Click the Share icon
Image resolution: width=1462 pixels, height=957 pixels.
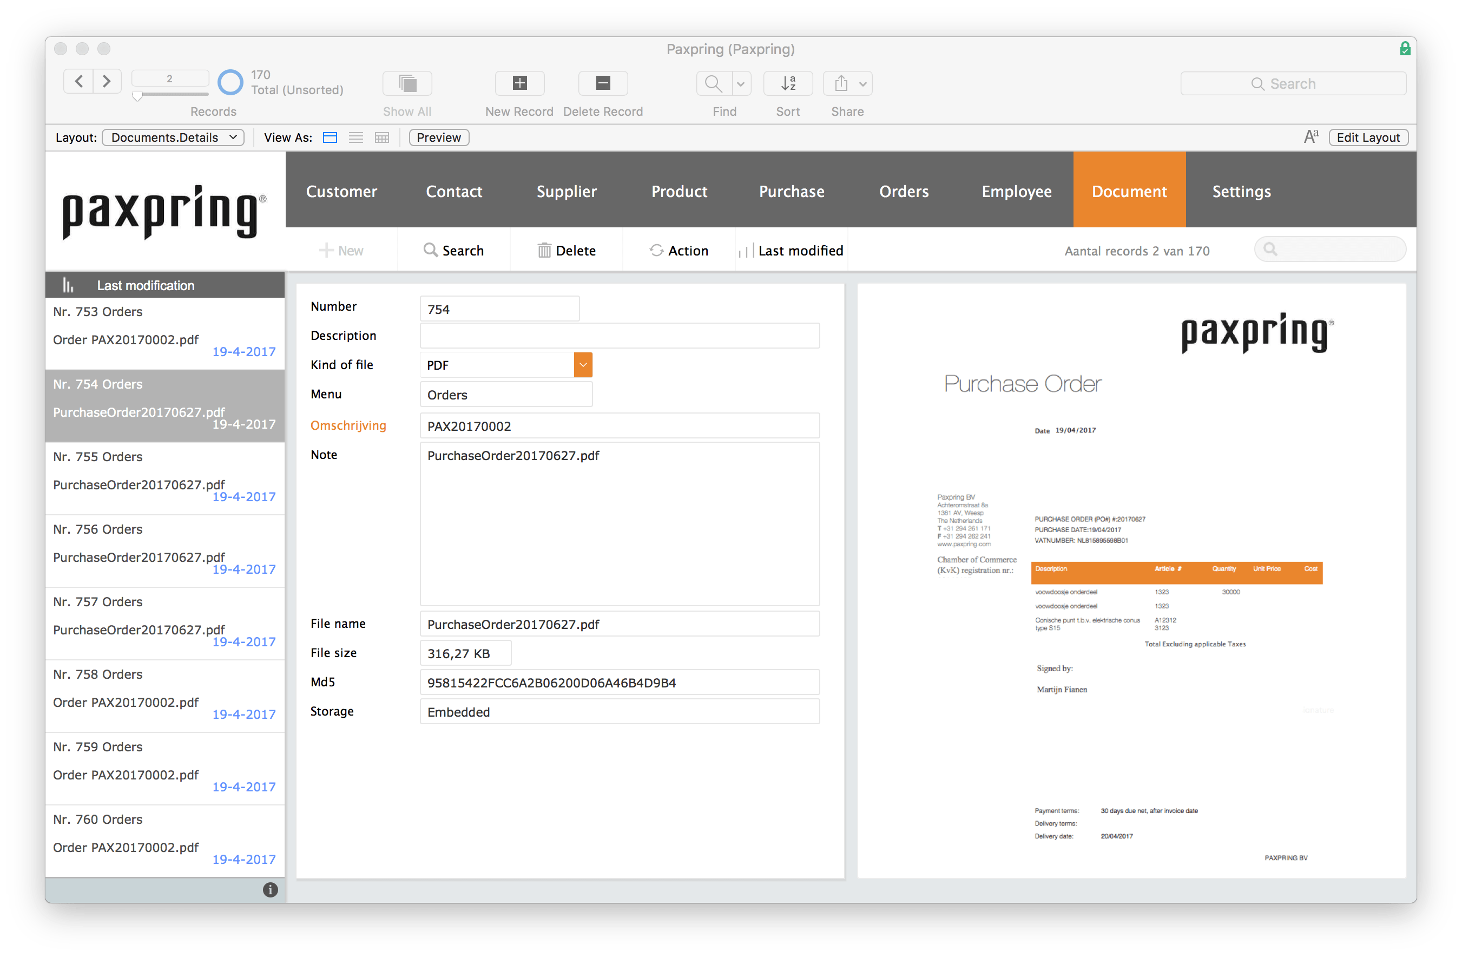point(840,83)
